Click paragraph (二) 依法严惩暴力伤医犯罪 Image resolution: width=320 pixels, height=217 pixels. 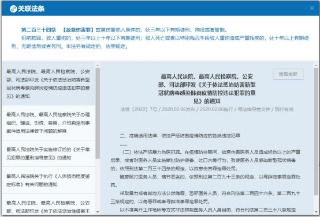[x=205, y=160]
